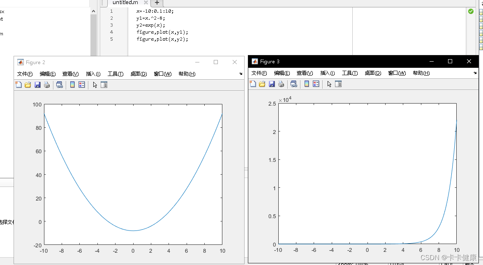
Task: Open file icon in Figure 2 toolbar
Action: 28,85
